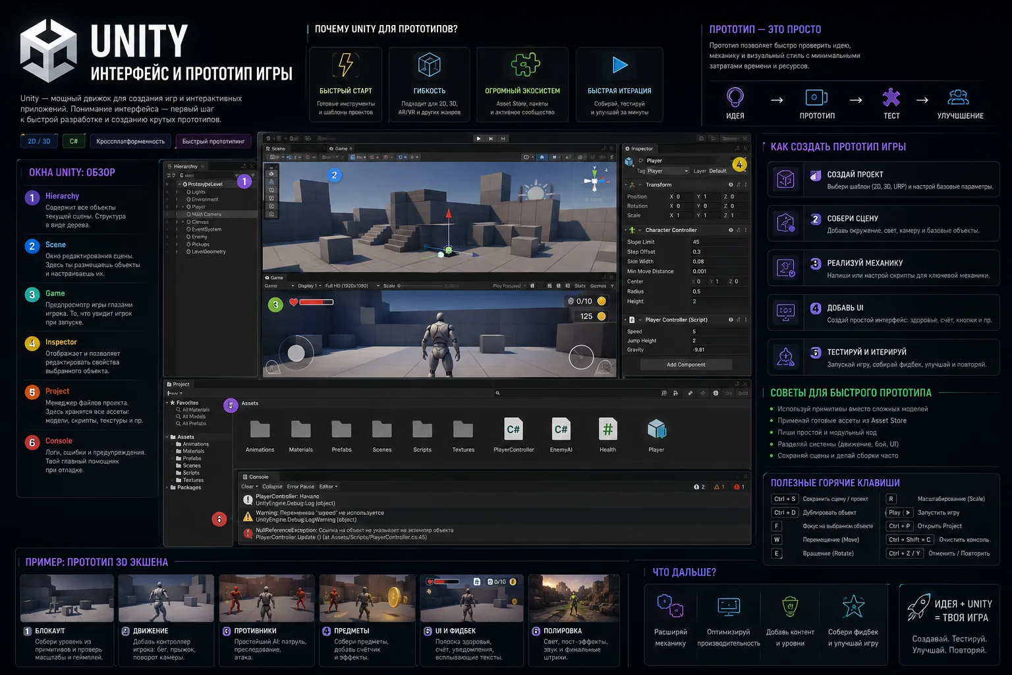Toggle Collapse in Console toolbar
The width and height of the screenshot is (1012, 675).
(272, 486)
